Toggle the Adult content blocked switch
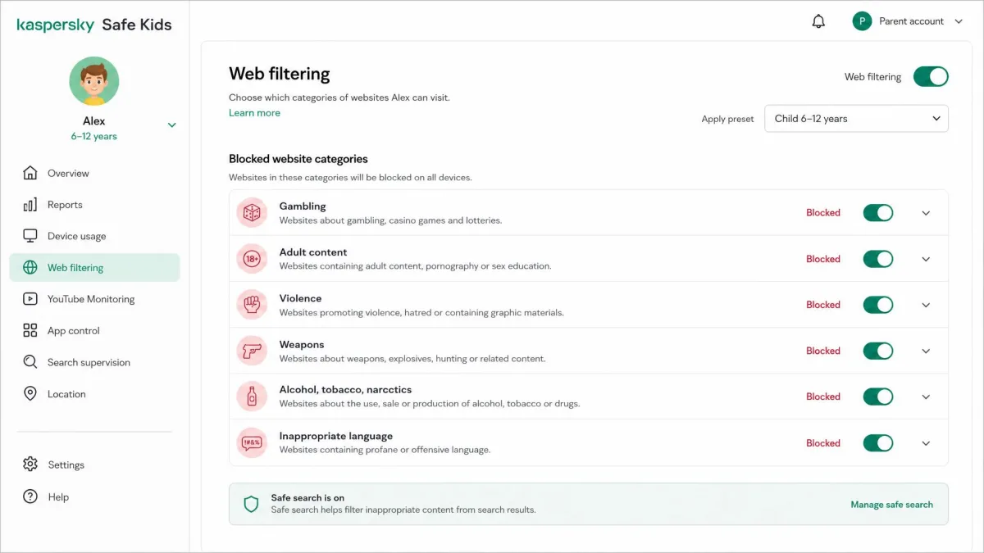This screenshot has width=984, height=553. point(877,259)
